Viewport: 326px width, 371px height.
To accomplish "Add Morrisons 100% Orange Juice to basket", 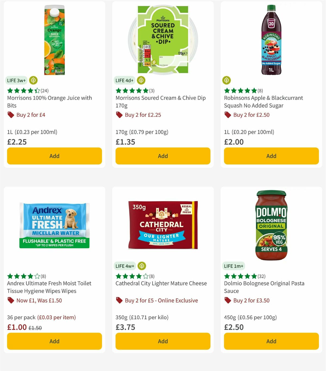I will click(x=54, y=156).
